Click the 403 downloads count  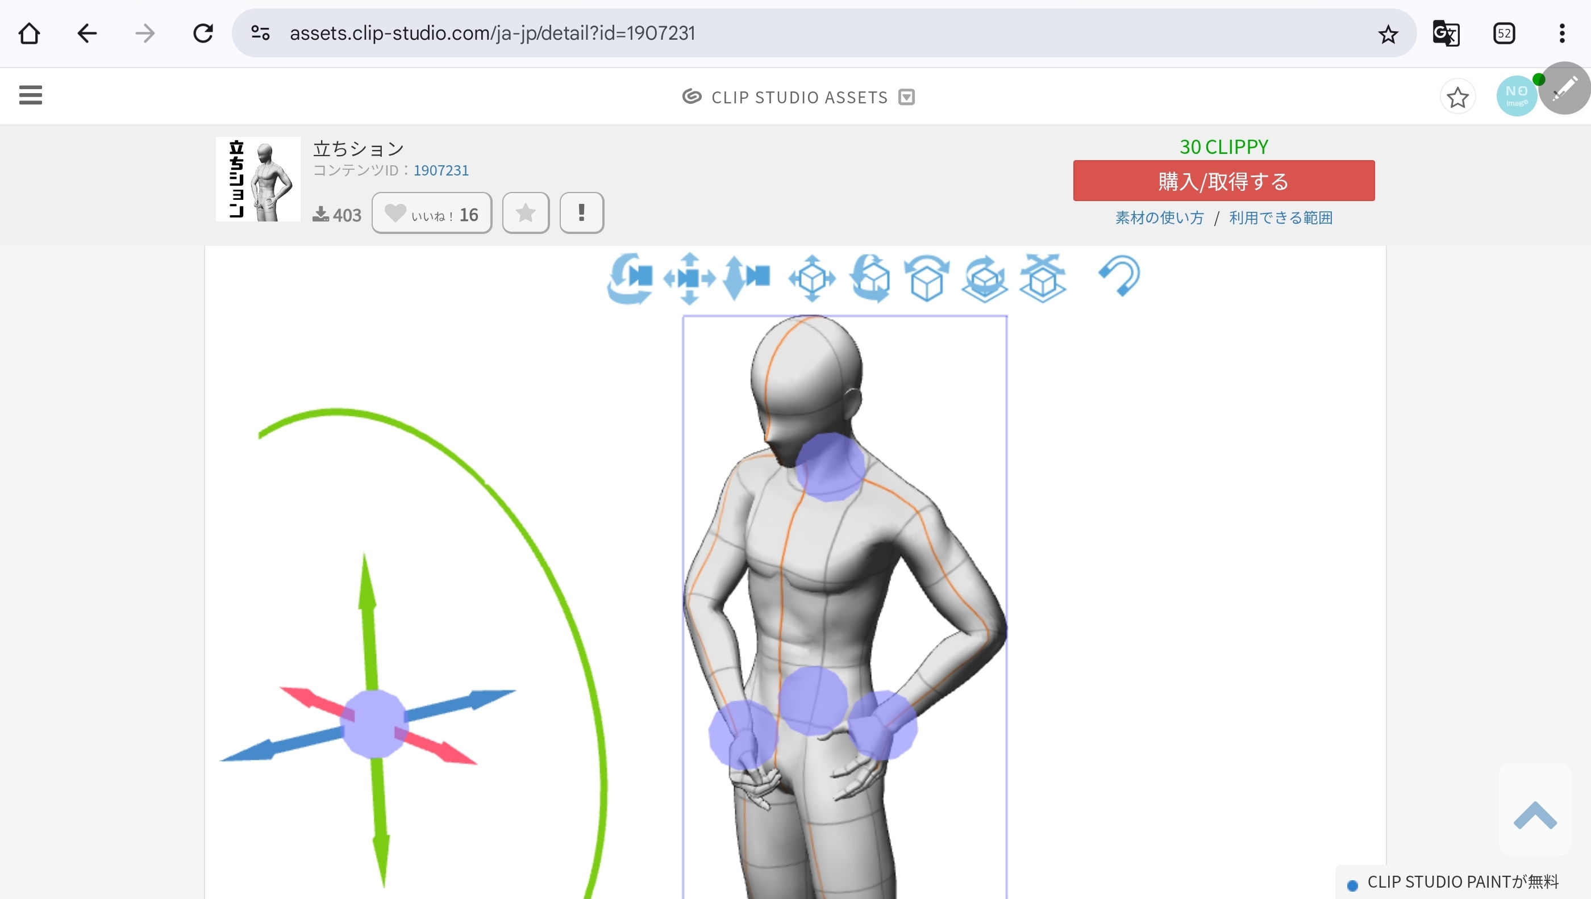click(x=337, y=214)
